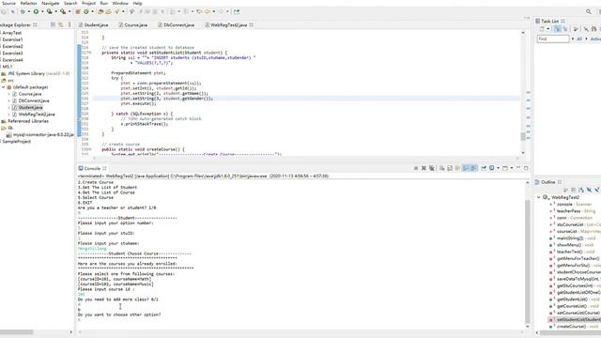The height and width of the screenshot is (338, 601).
Task: Open the Navigate menu
Action: [x=50, y=3]
